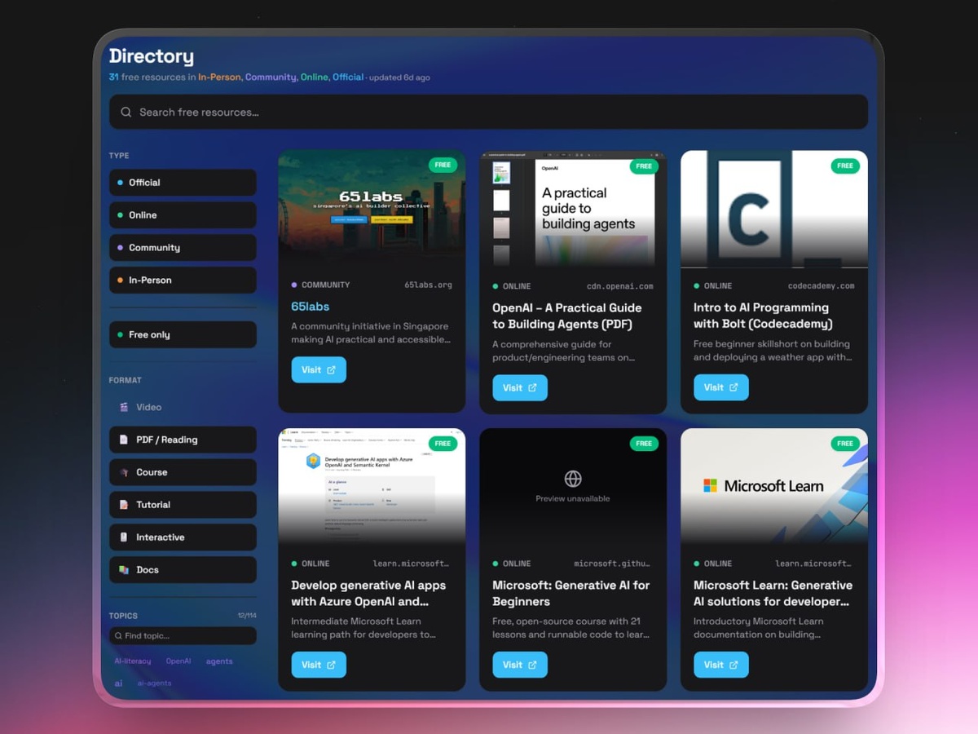Image resolution: width=978 pixels, height=734 pixels.
Task: Click the Search free resources field
Action: [x=488, y=113]
